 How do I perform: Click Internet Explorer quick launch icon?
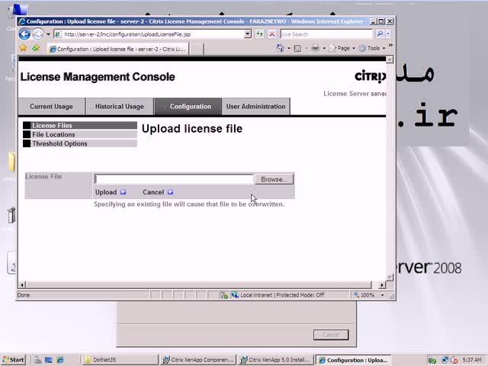pyautogui.click(x=60, y=360)
